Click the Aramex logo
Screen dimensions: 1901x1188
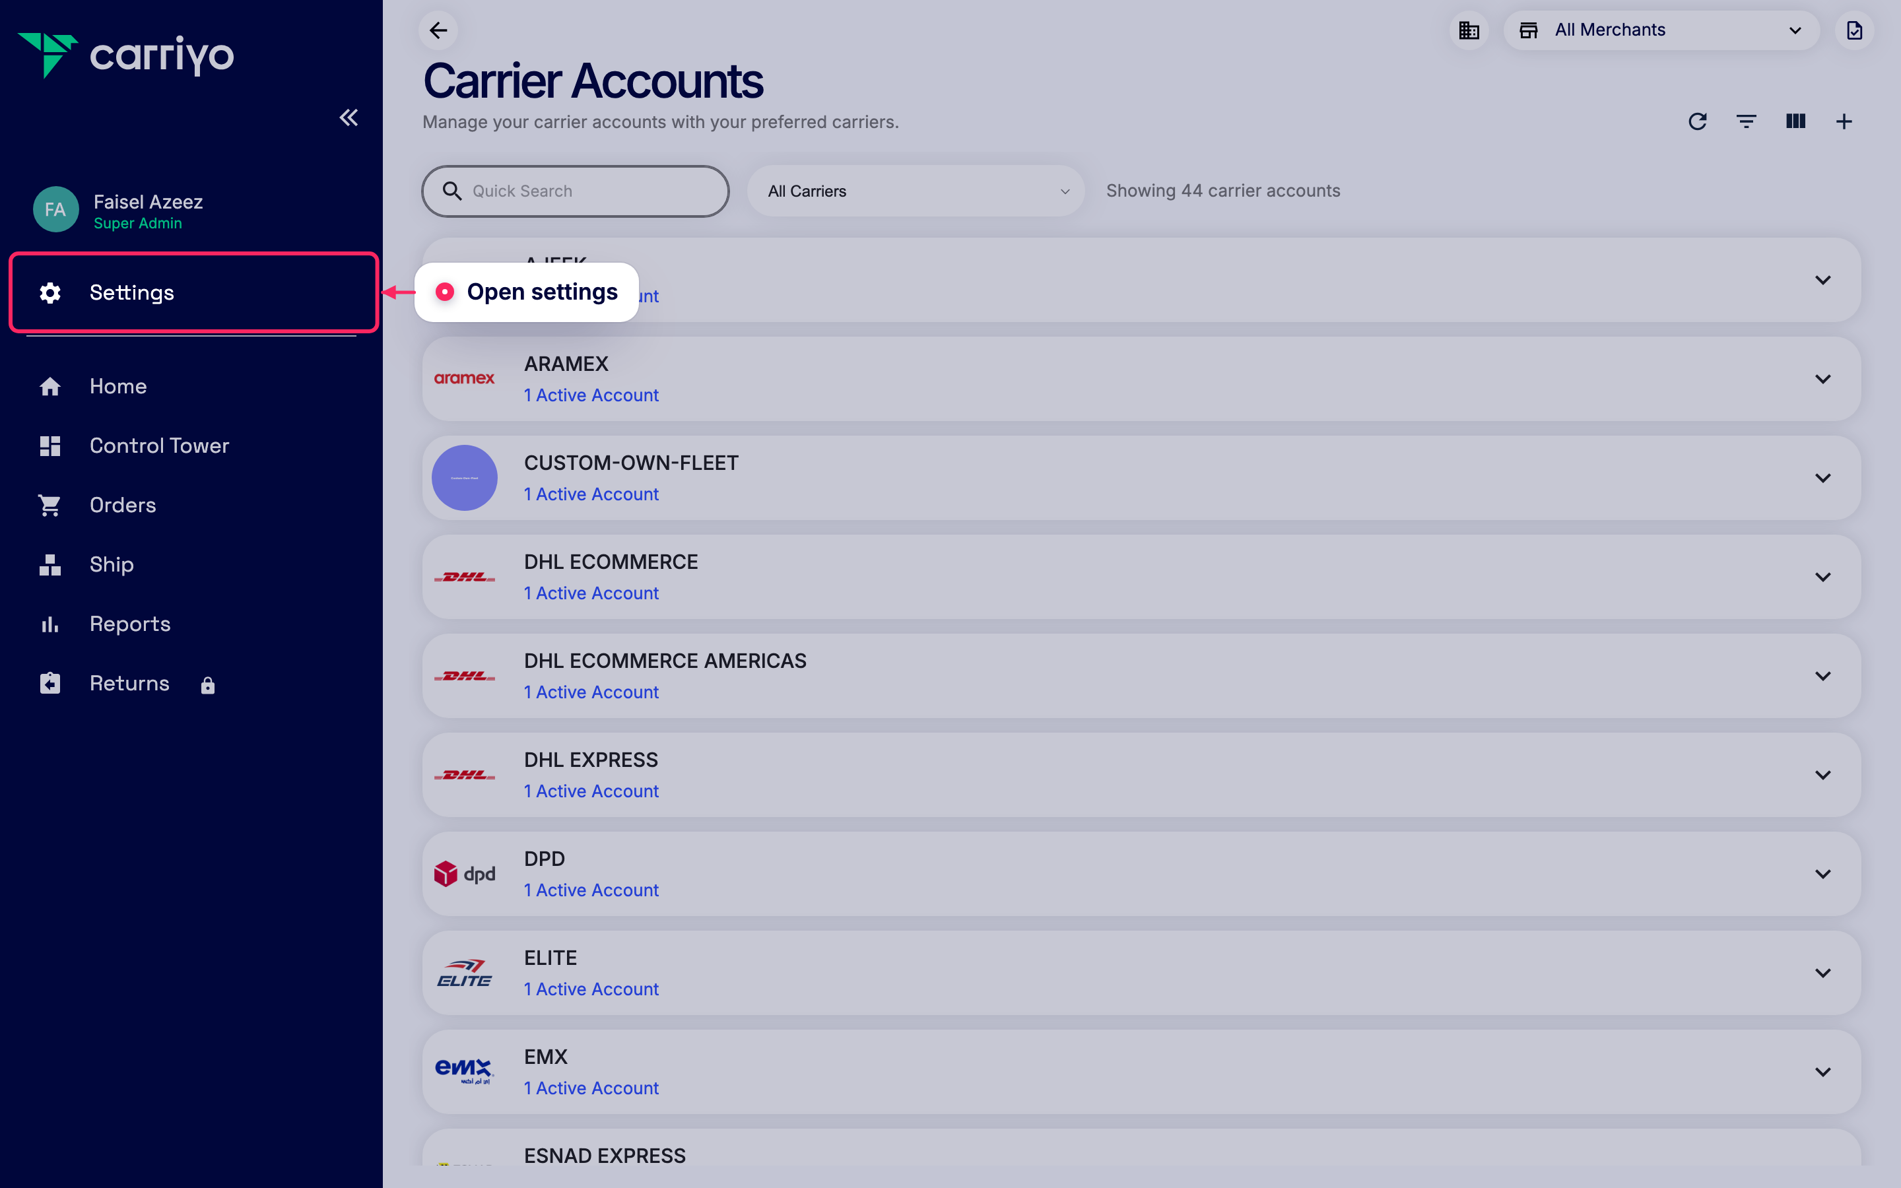[464, 379]
